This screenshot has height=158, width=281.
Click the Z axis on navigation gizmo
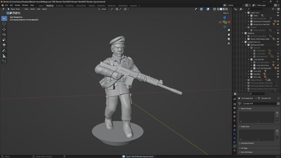click(224, 18)
